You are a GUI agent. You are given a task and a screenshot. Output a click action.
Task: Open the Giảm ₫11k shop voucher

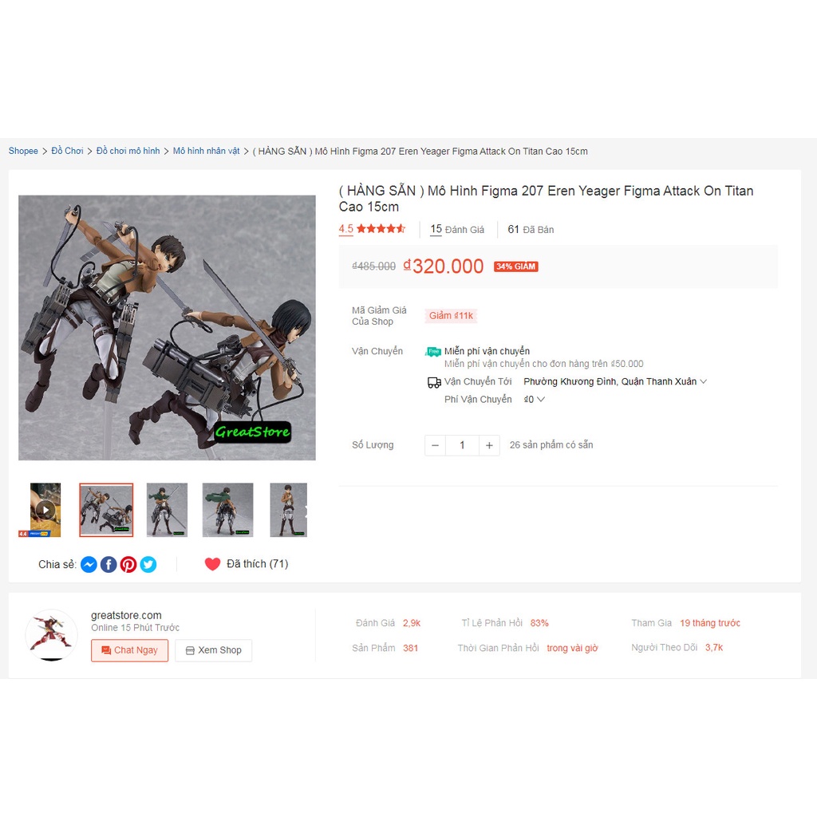[x=451, y=316]
